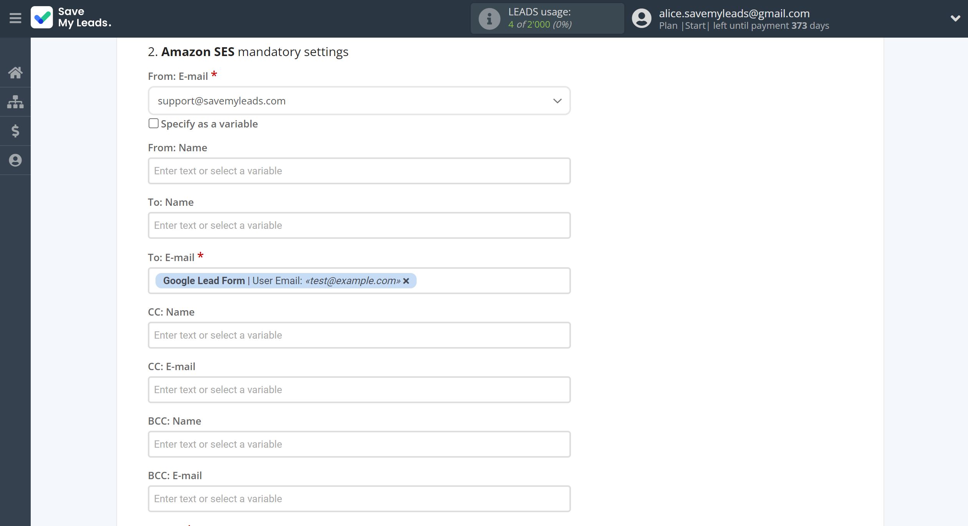Click the alice.savemyleads@gmail.com account text

pyautogui.click(x=734, y=13)
